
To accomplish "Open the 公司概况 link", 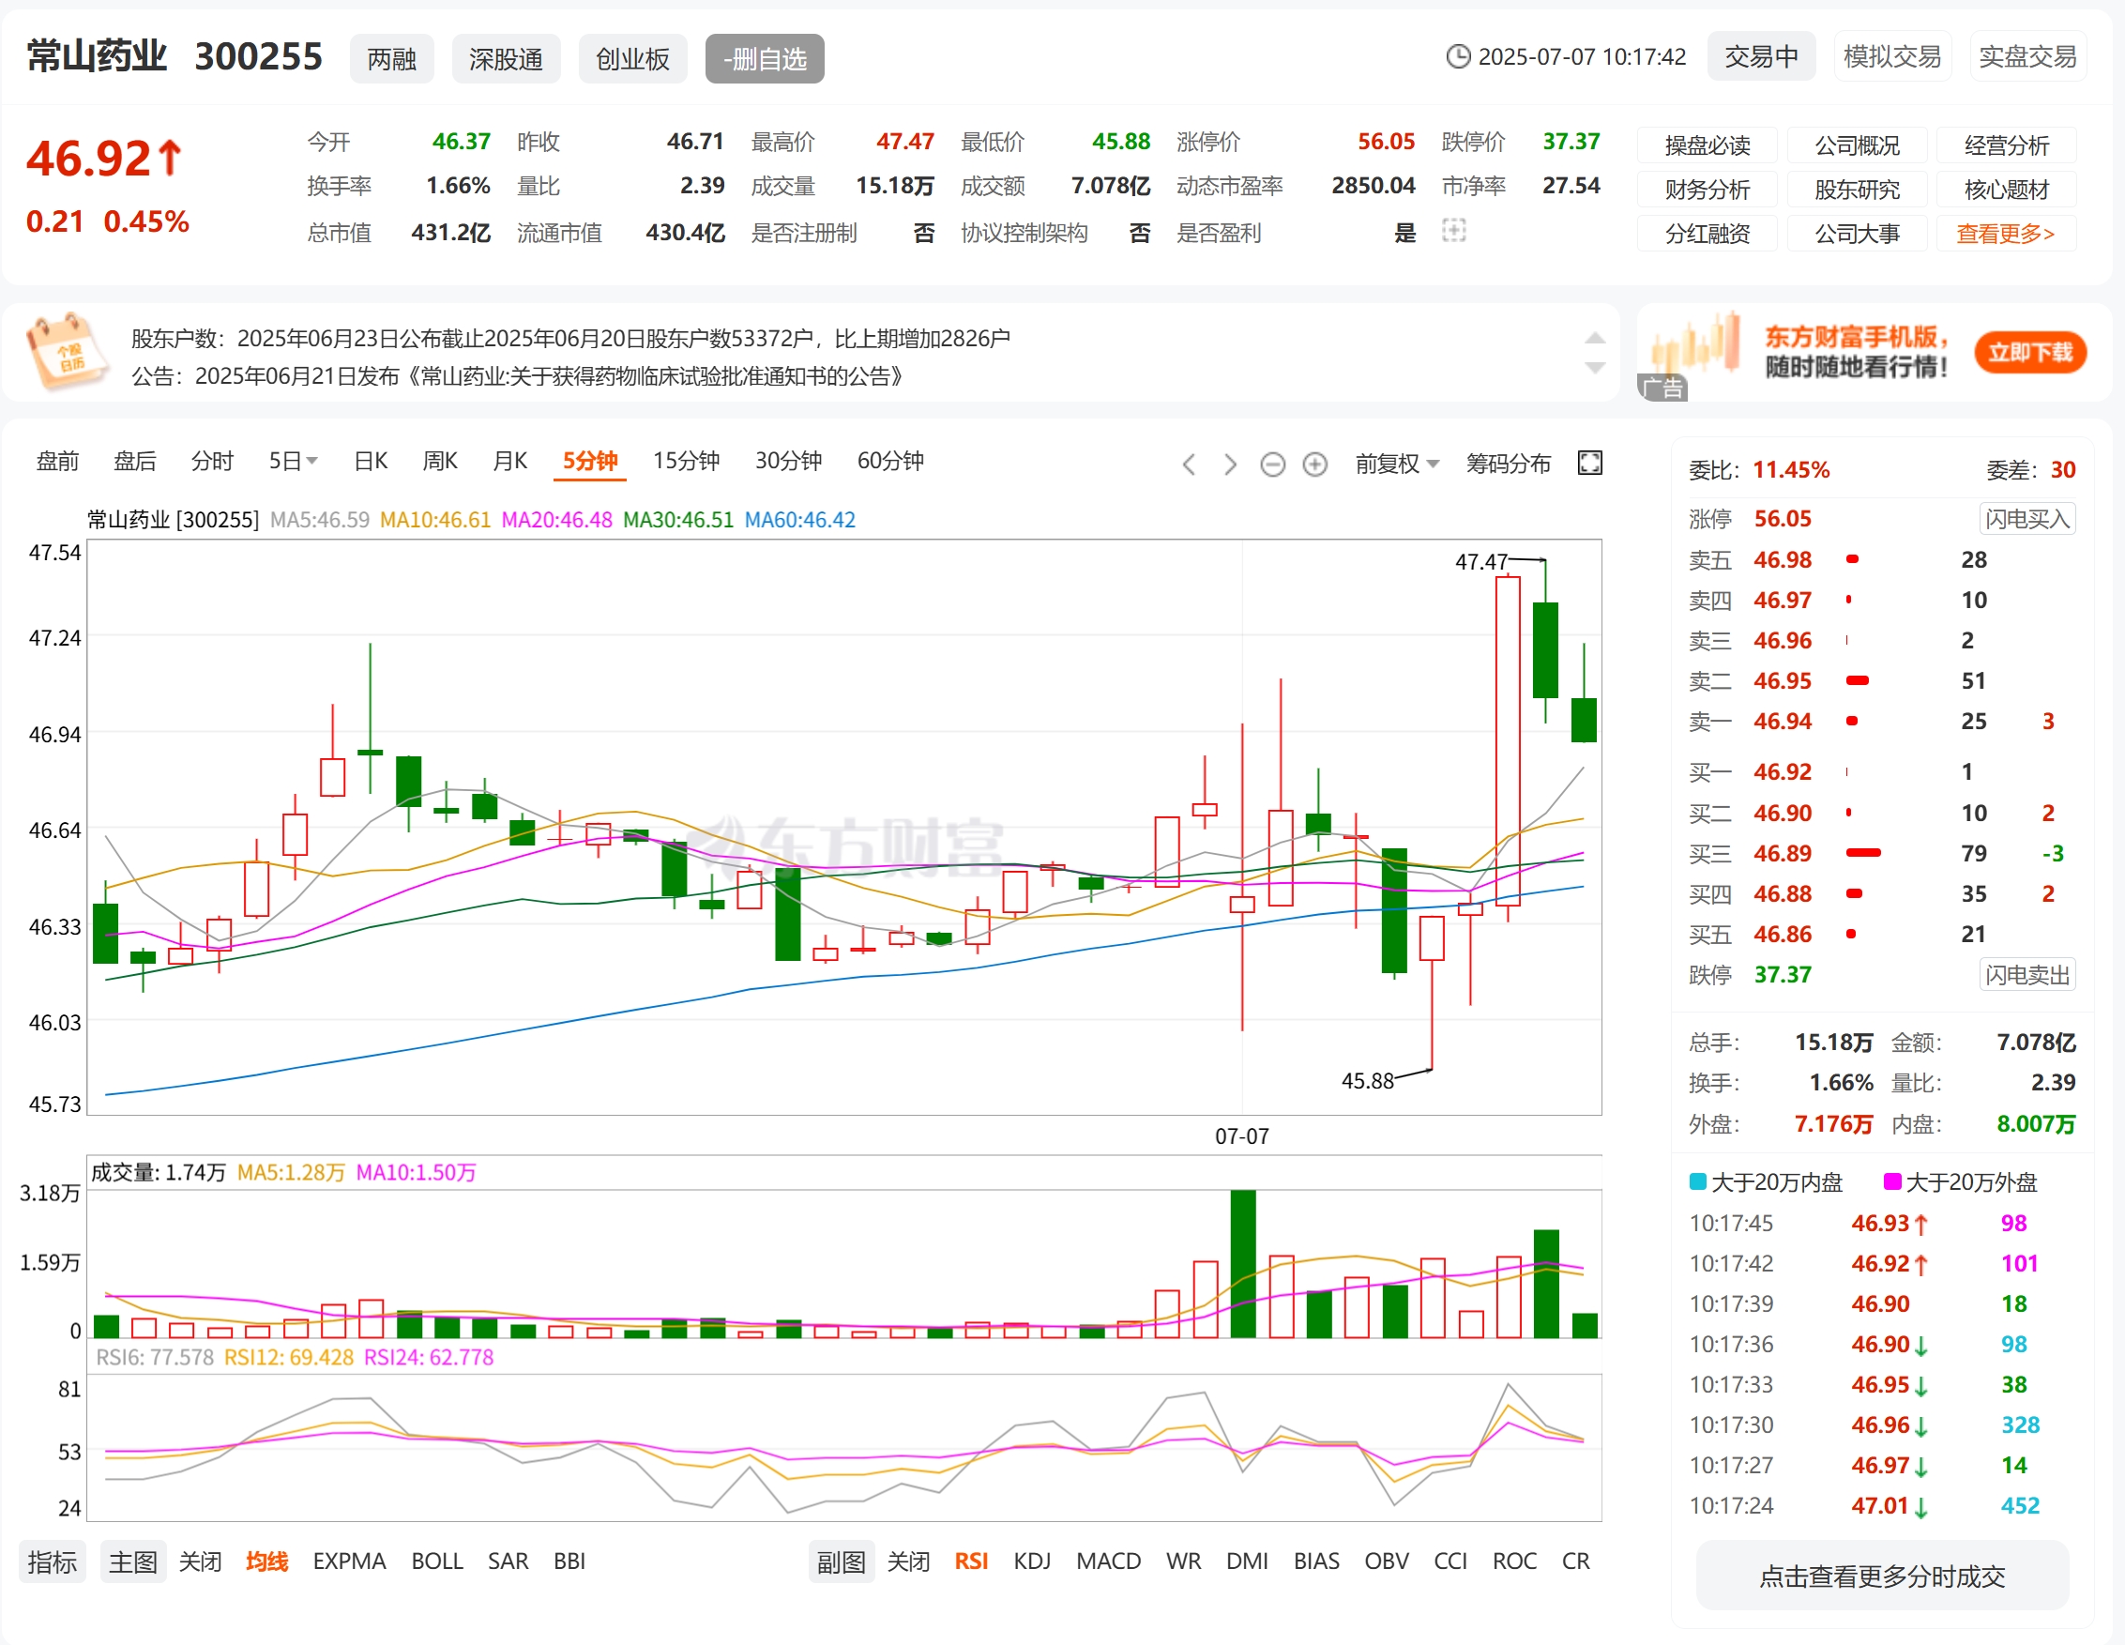I will (x=1858, y=145).
